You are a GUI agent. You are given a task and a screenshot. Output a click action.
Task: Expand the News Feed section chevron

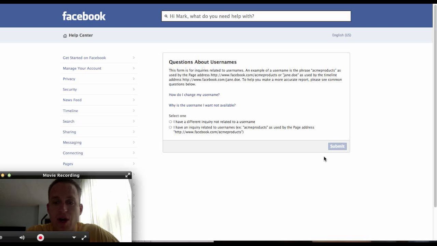134,100
